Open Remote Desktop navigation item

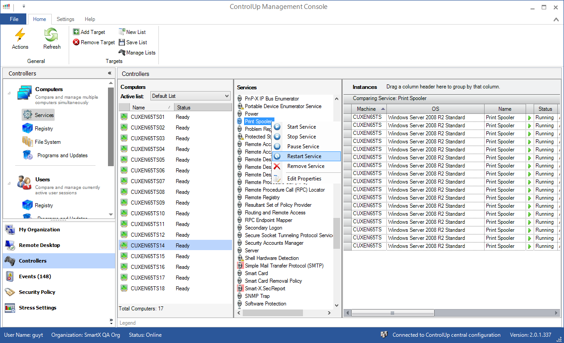click(x=59, y=245)
